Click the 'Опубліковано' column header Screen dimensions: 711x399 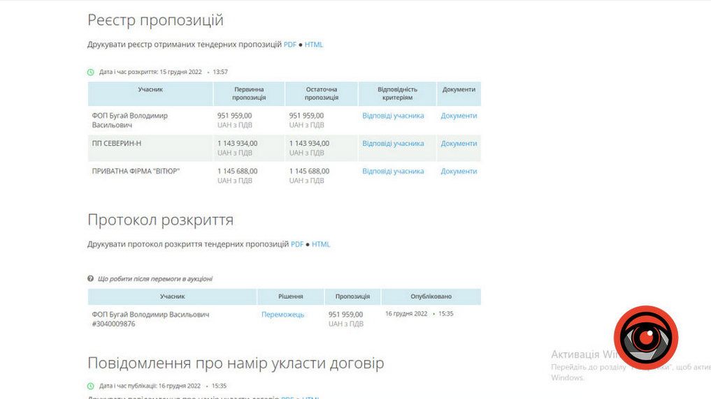coord(431,296)
